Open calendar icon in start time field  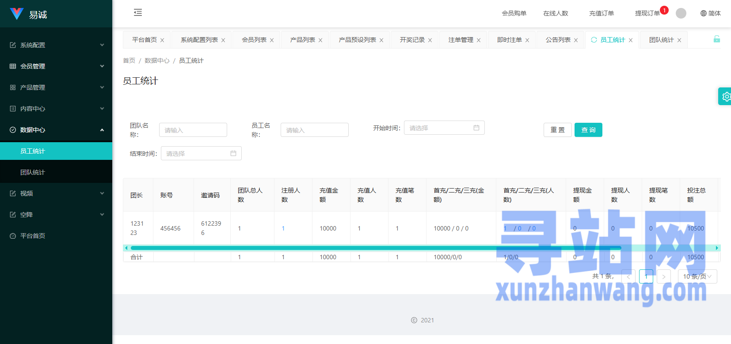point(476,128)
